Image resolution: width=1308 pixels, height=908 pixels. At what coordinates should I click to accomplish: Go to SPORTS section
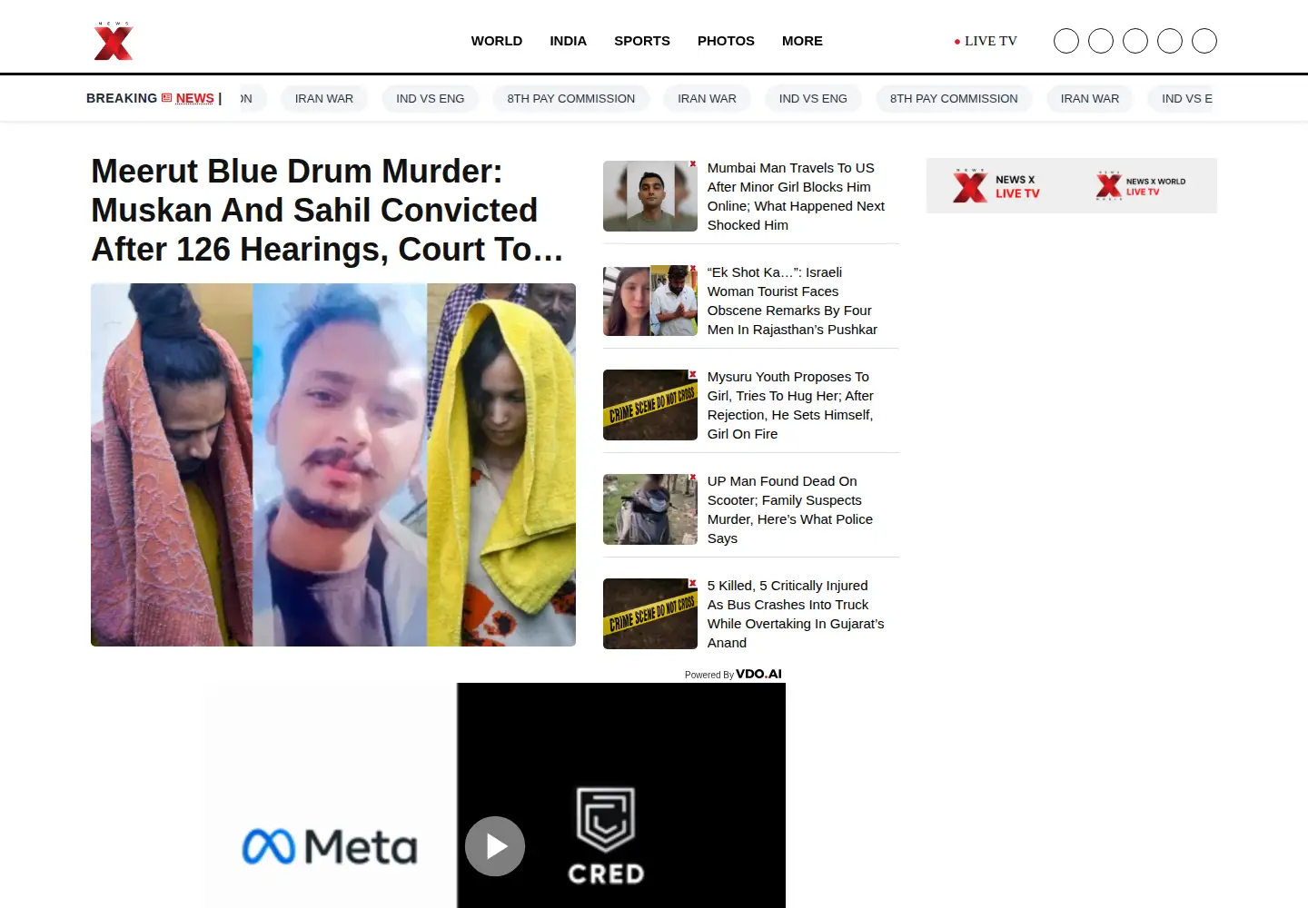642,41
